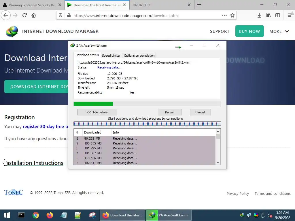Select connection row 1 with 86.262 MB
Screen dimensions: 295x221
click(x=145, y=138)
